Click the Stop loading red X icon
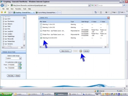 click(x=95, y=5)
